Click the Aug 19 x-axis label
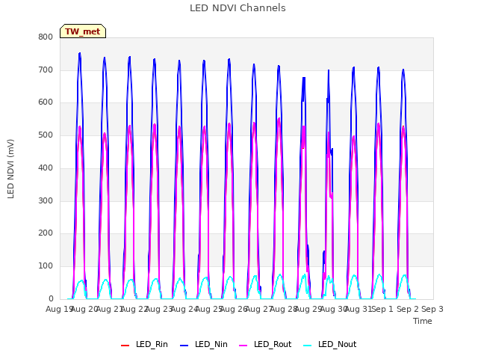 [x=58, y=309]
